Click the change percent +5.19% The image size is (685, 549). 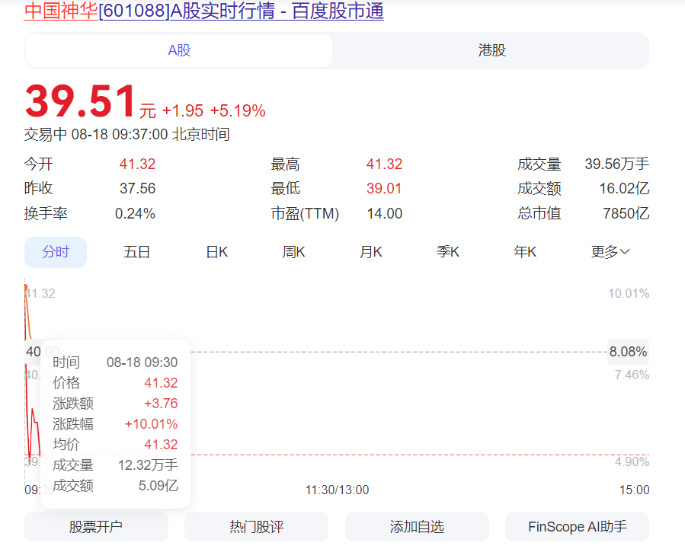pos(238,111)
